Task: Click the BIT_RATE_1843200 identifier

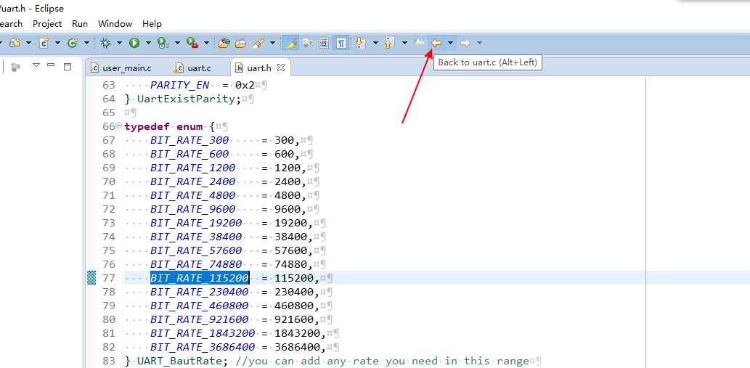Action: [203, 333]
